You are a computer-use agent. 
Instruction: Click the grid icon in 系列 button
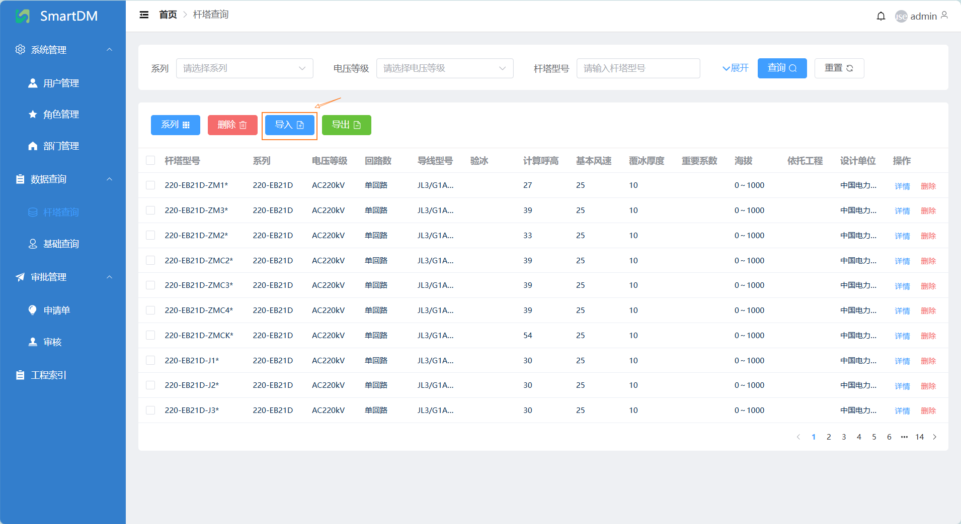[186, 125]
